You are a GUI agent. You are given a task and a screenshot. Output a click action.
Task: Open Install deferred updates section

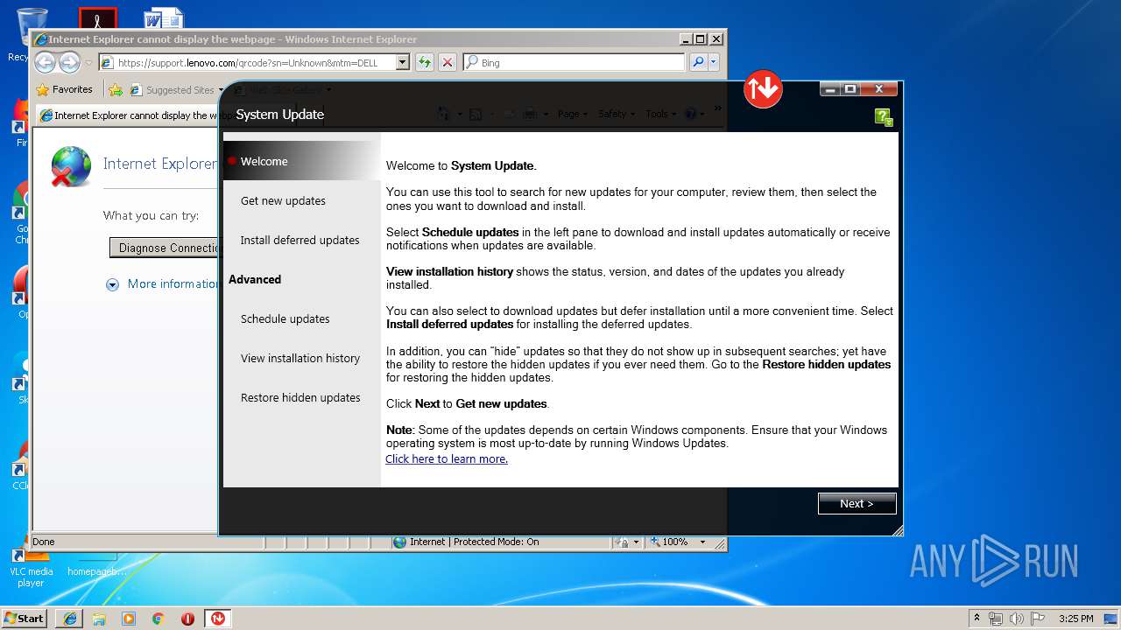302,240
